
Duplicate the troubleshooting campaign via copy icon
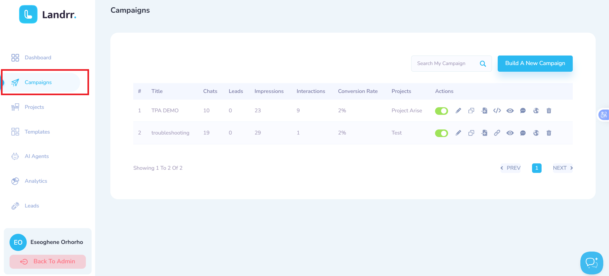[471, 133]
